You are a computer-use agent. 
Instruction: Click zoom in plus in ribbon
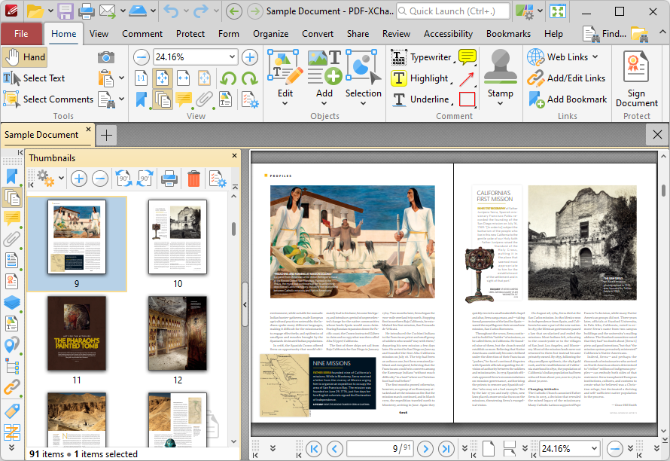249,57
